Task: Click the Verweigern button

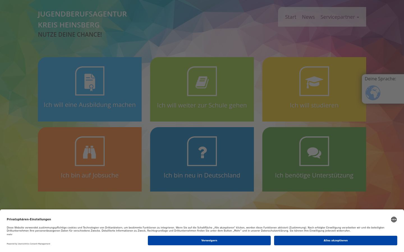Action: point(209,241)
